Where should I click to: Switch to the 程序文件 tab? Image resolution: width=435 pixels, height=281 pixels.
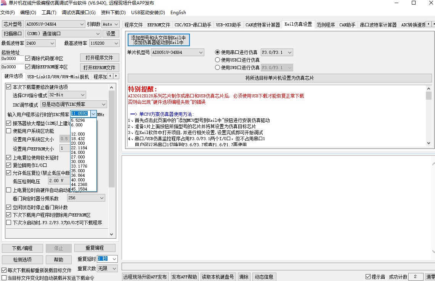pyautogui.click(x=133, y=25)
